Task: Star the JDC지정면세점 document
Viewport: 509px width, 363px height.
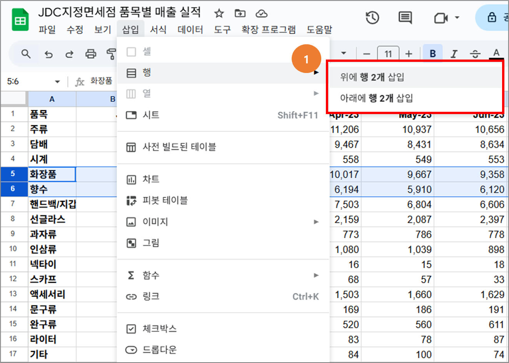Action: [x=219, y=14]
